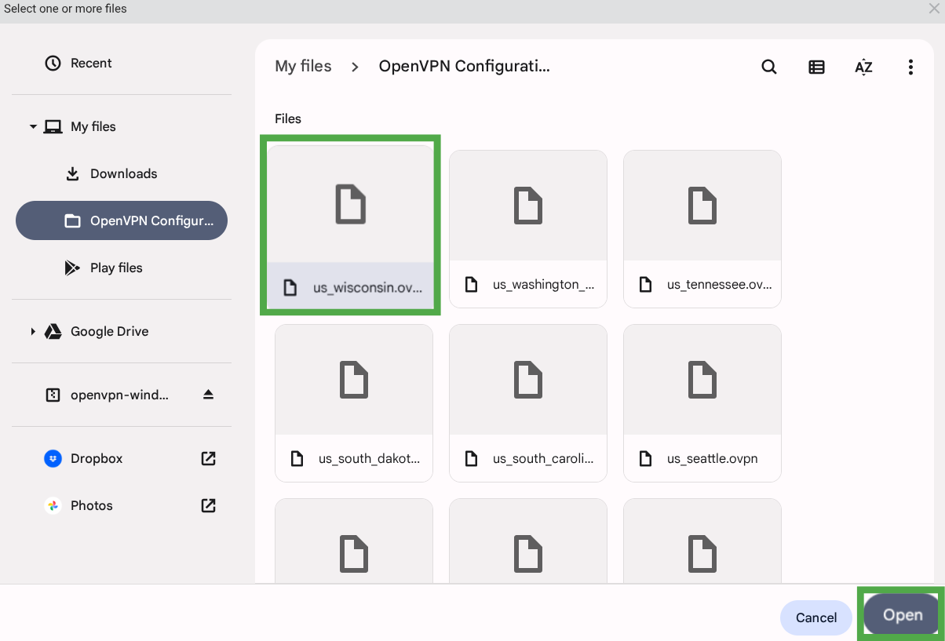945x641 pixels.
Task: Click the external link icon beside Dropbox
Action: (x=208, y=458)
